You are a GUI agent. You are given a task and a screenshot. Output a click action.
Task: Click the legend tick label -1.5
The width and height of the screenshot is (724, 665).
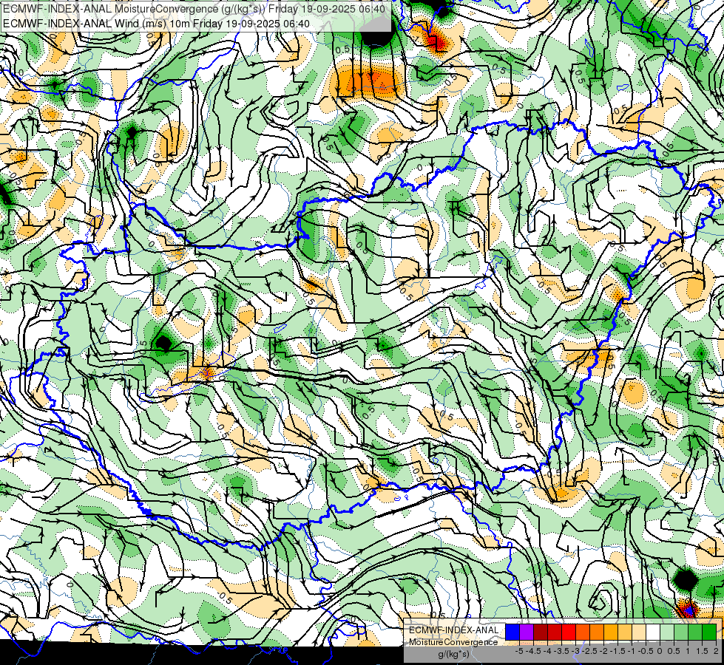coord(618,651)
